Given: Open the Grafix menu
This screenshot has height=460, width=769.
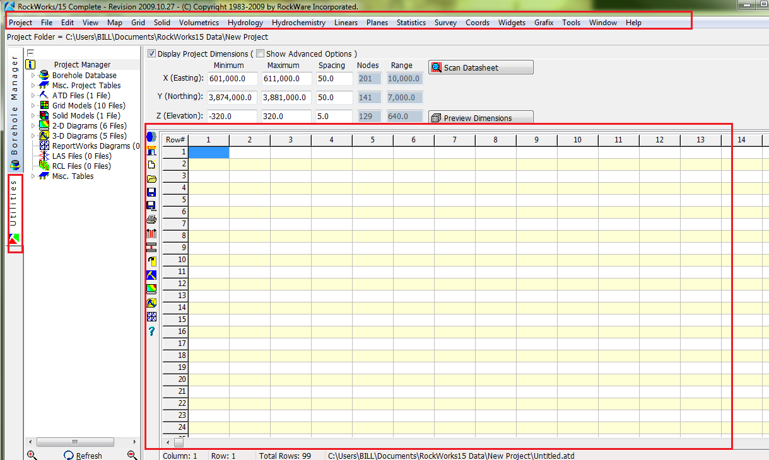Looking at the screenshot, I should pos(544,23).
